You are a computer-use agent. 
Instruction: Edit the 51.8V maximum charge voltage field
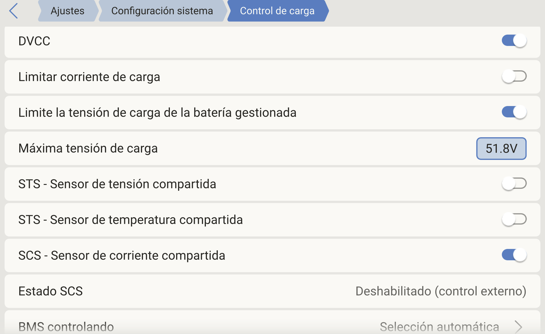(501, 149)
